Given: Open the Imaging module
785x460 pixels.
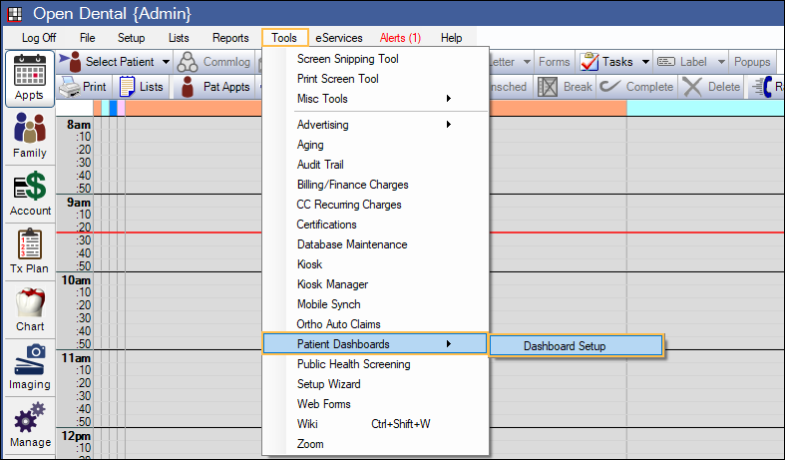Looking at the screenshot, I should (30, 367).
